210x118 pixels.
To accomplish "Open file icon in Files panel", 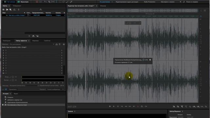I will (x=4, y=10).
